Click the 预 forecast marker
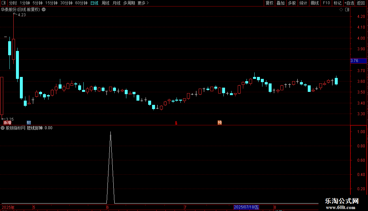This screenshot has width=368, height=211. (x=220, y=123)
